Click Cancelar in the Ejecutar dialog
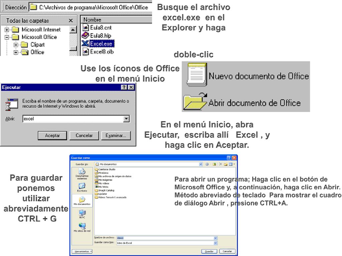The image size is (342, 256). coord(84,135)
